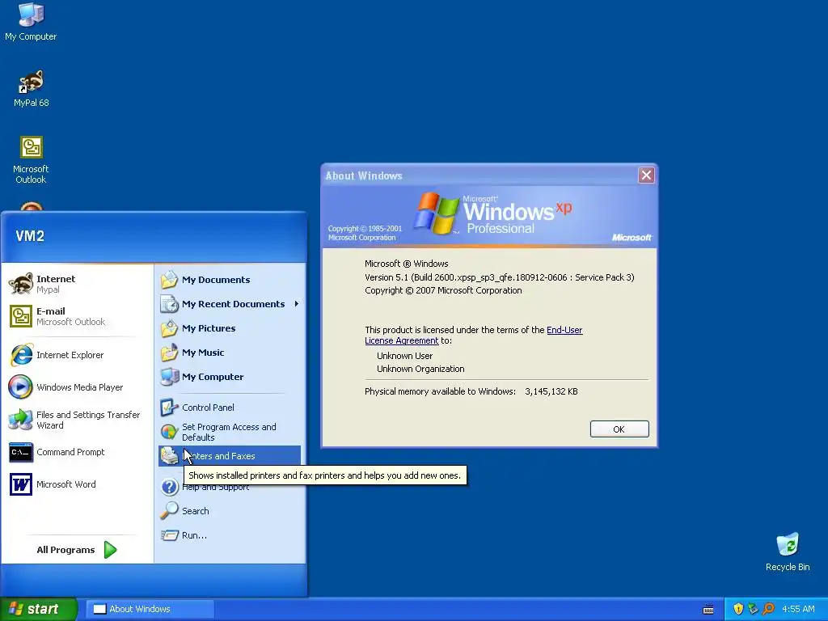Open the Run... dialog entry

click(230, 535)
